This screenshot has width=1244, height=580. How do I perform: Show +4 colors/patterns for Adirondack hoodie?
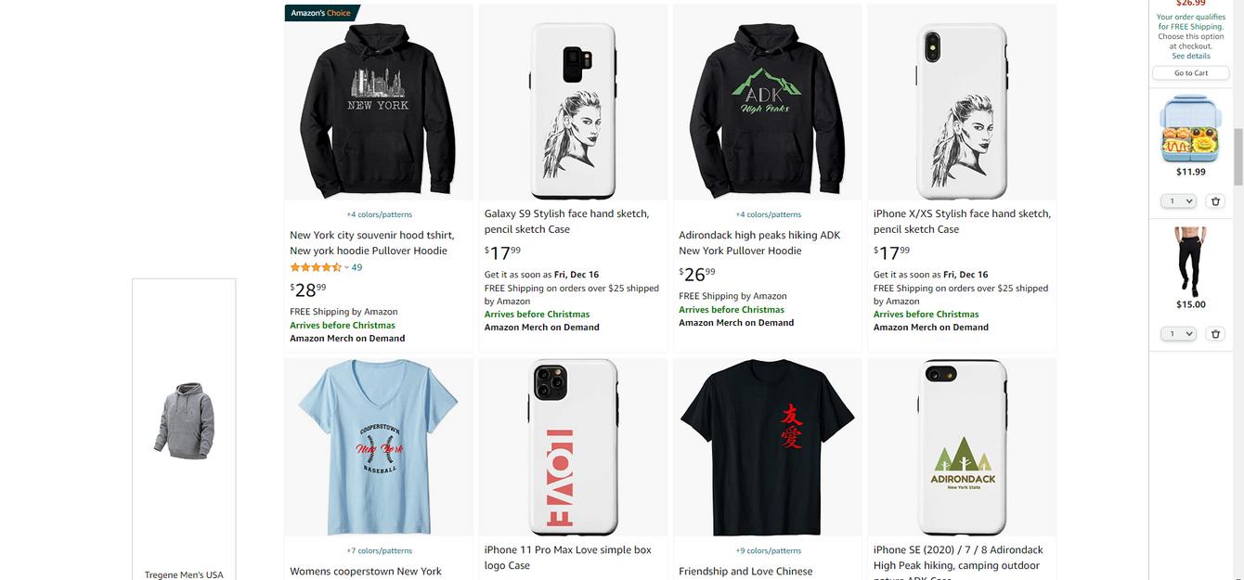[768, 214]
